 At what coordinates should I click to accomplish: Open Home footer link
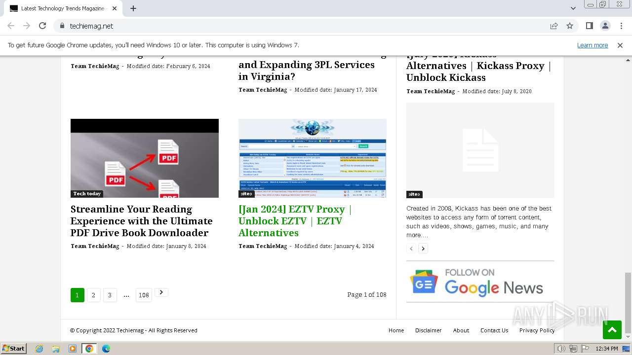click(396, 330)
